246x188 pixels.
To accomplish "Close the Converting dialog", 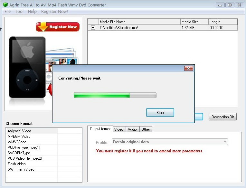I will [x=188, y=68].
